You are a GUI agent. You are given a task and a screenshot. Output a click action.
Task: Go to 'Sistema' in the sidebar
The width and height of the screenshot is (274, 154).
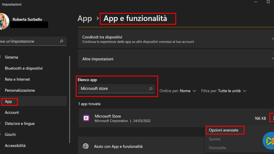(11, 57)
